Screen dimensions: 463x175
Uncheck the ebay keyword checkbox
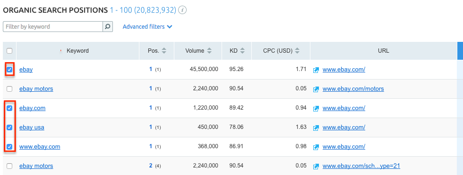pyautogui.click(x=9, y=70)
